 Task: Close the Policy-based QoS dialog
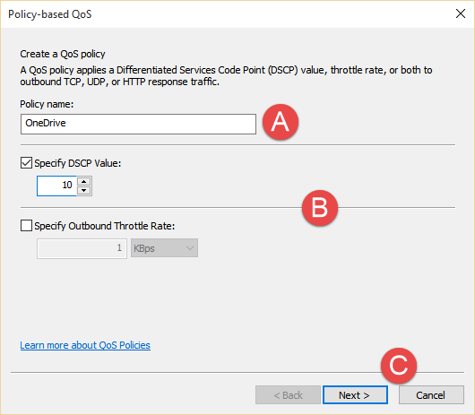pos(461,13)
